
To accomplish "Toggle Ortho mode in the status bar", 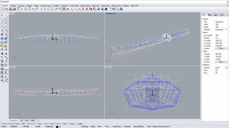I will (93, 126).
